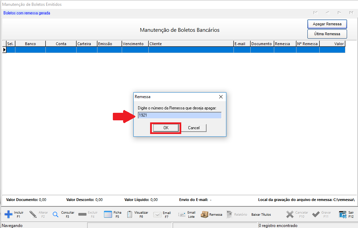Viewport: 358px width, 228px height.
Task: Click the Email Lote icon
Action: (182, 215)
